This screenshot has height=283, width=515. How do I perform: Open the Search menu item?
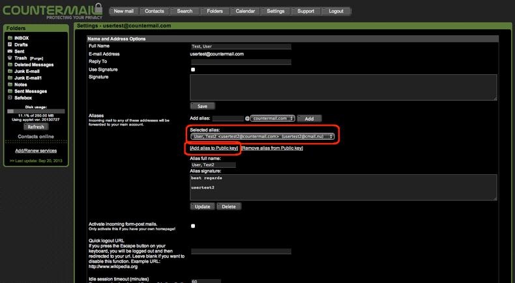(184, 11)
